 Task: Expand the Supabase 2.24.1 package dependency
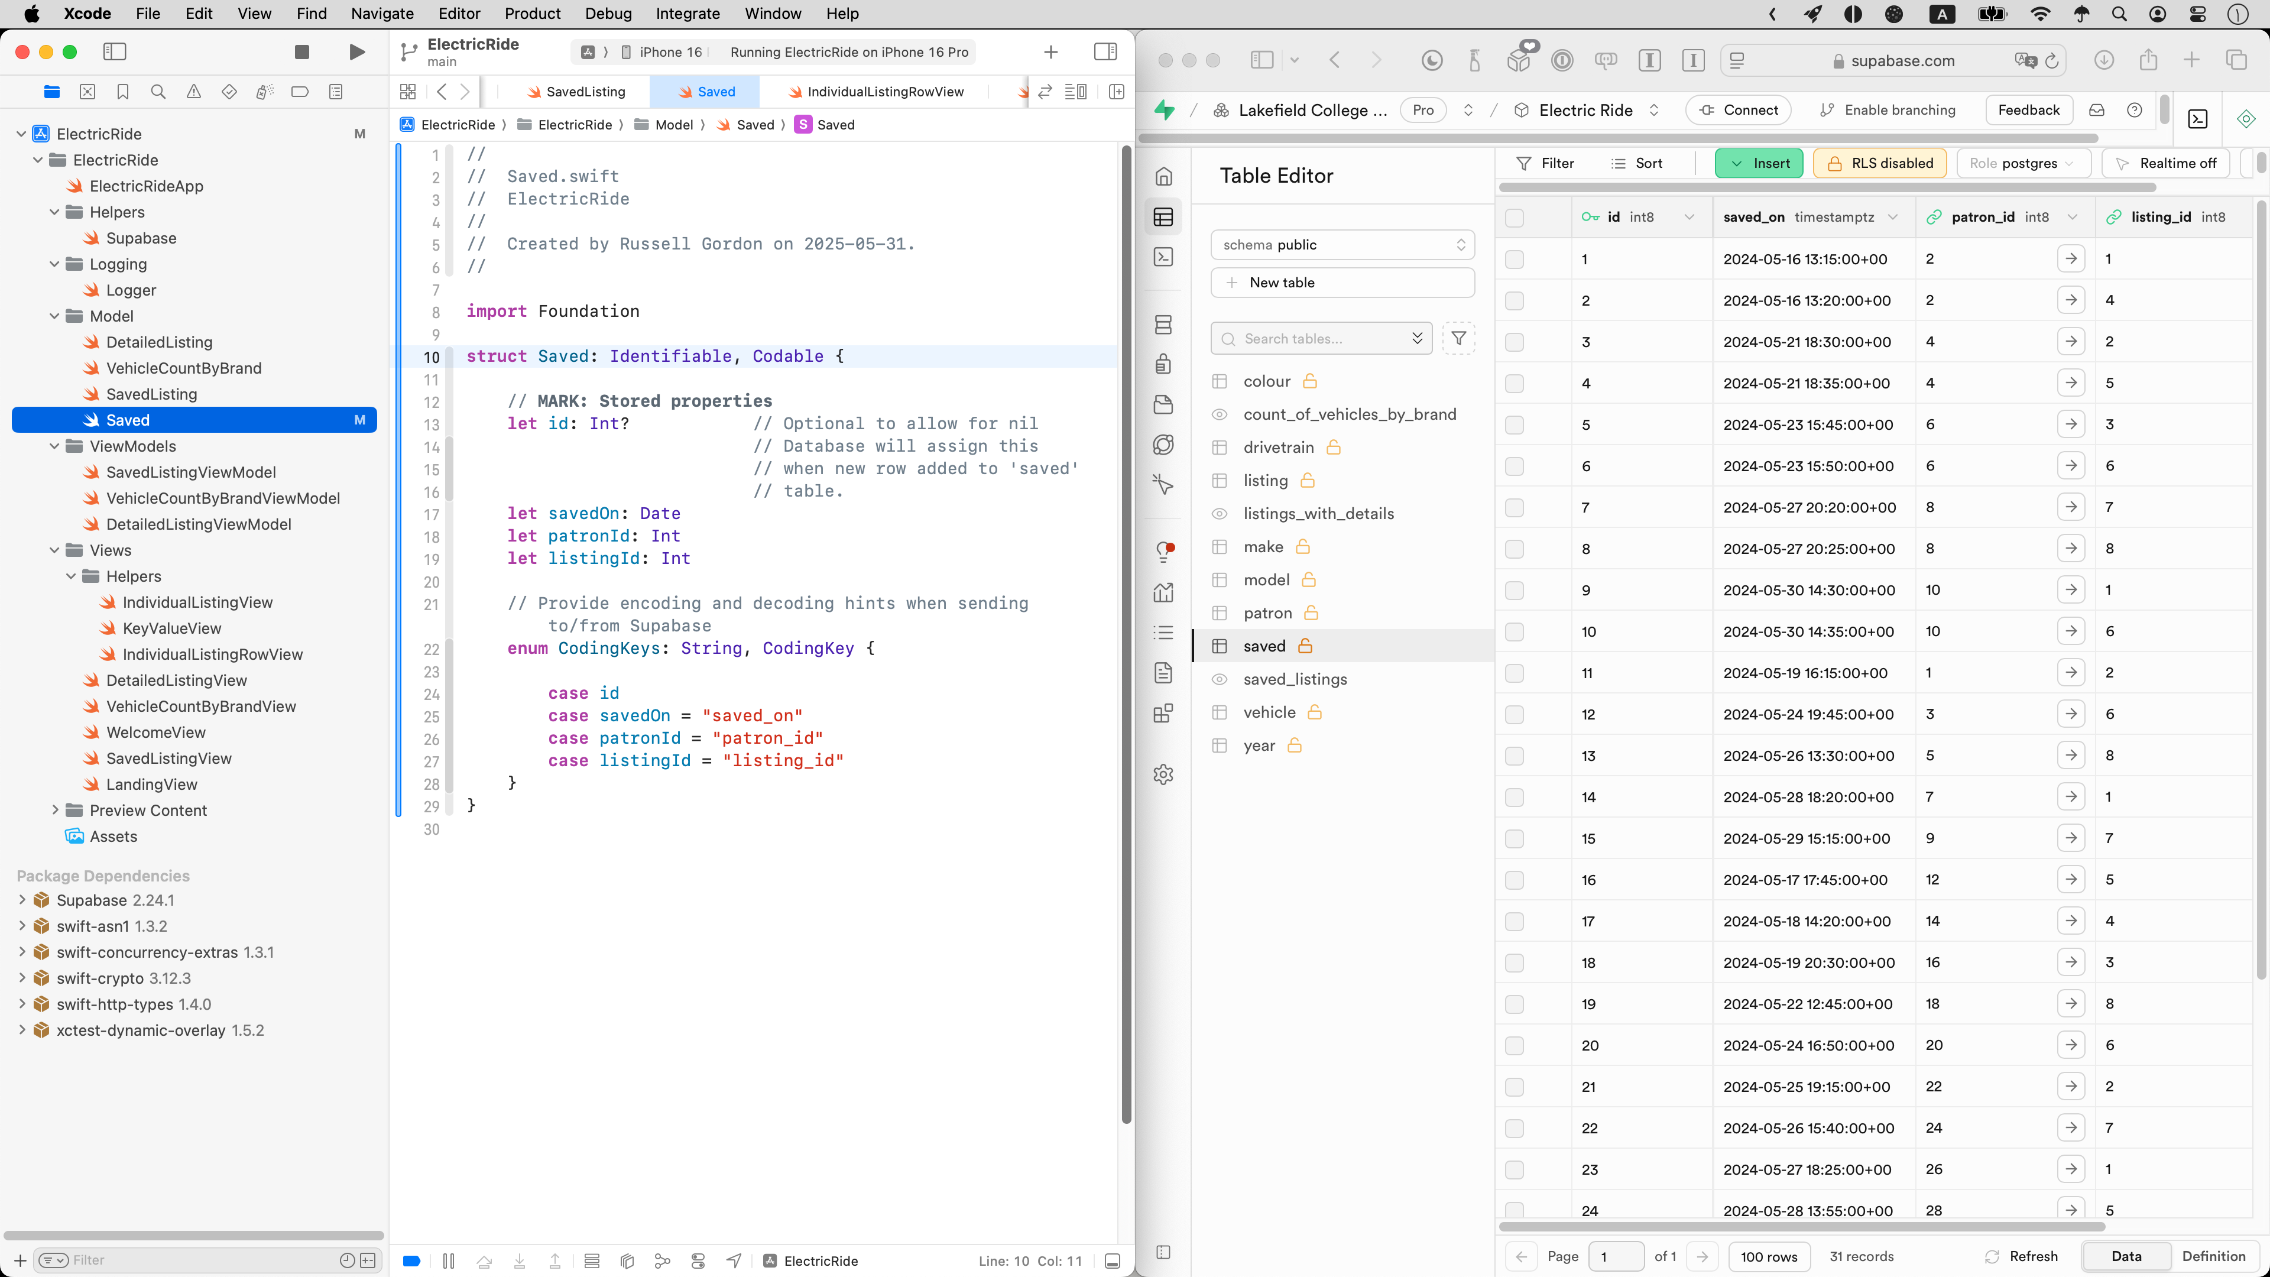(22, 900)
